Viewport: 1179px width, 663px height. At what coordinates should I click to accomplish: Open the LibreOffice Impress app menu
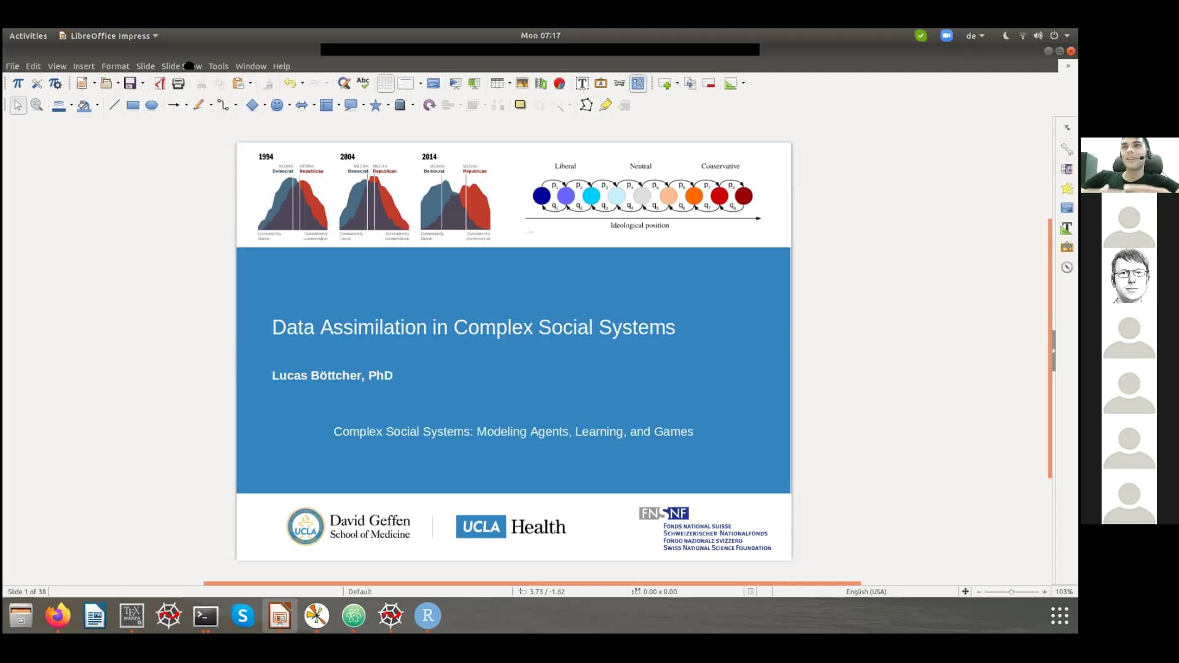point(109,36)
